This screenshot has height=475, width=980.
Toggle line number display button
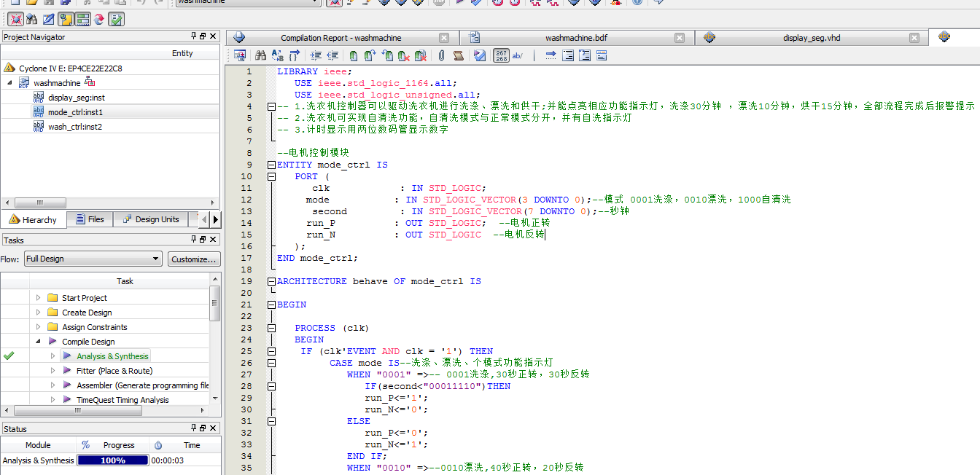tap(501, 55)
